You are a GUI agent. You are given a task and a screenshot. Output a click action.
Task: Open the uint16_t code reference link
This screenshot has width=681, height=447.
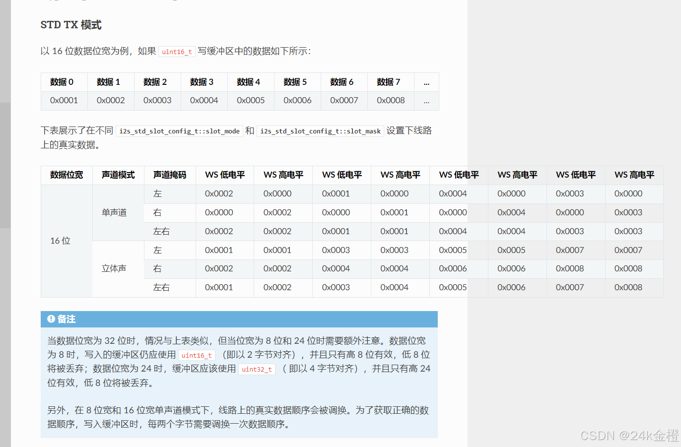177,51
